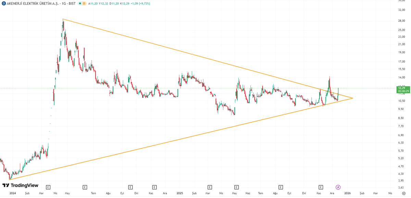411x198 pixels.
Task: Click the earnings E marker between Eyl and Eki 2024
Action: [x=130, y=187]
